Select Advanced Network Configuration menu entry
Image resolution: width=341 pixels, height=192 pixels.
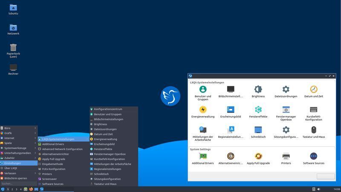[62, 149]
